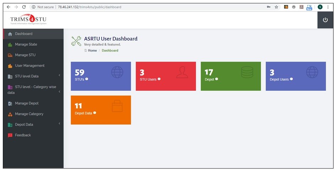Screen dimensions: 336x172
Task: Click the key icon in address bar
Action: 269,7
